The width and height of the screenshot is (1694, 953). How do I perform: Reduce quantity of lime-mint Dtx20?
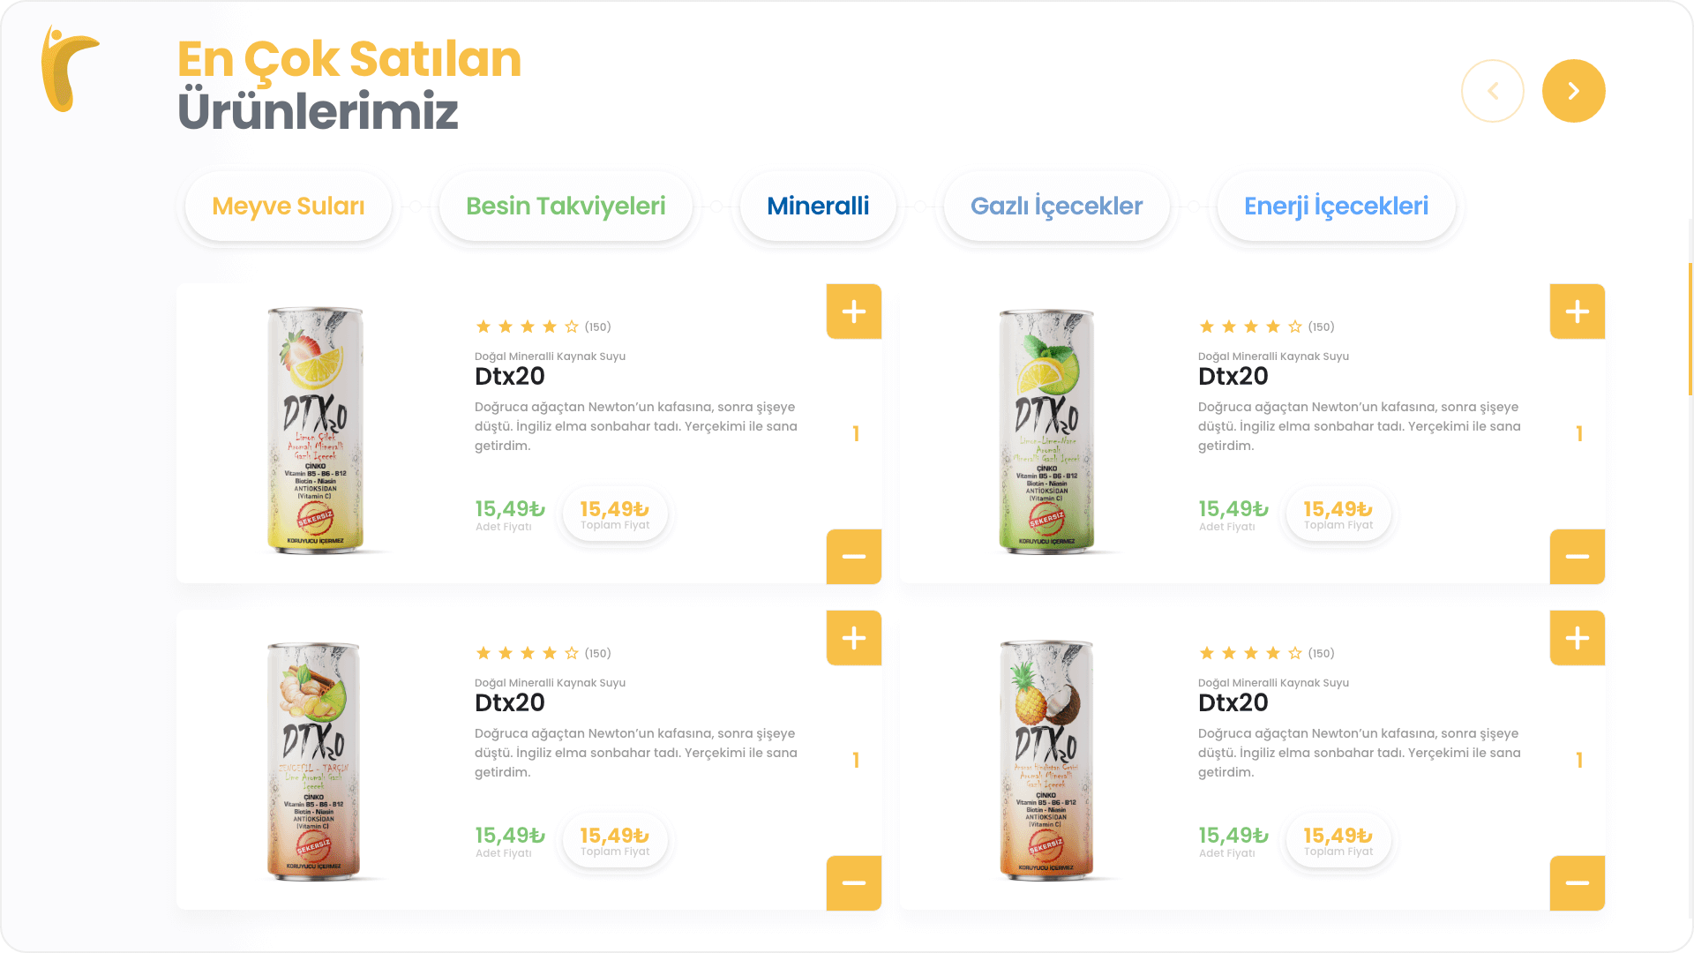(x=1578, y=557)
